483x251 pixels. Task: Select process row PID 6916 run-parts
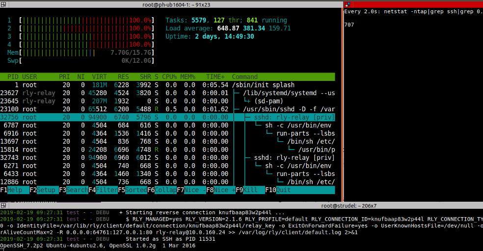pos(167,133)
